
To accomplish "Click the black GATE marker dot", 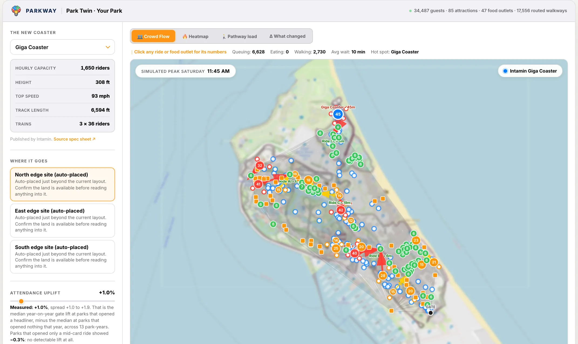I will 431,313.
